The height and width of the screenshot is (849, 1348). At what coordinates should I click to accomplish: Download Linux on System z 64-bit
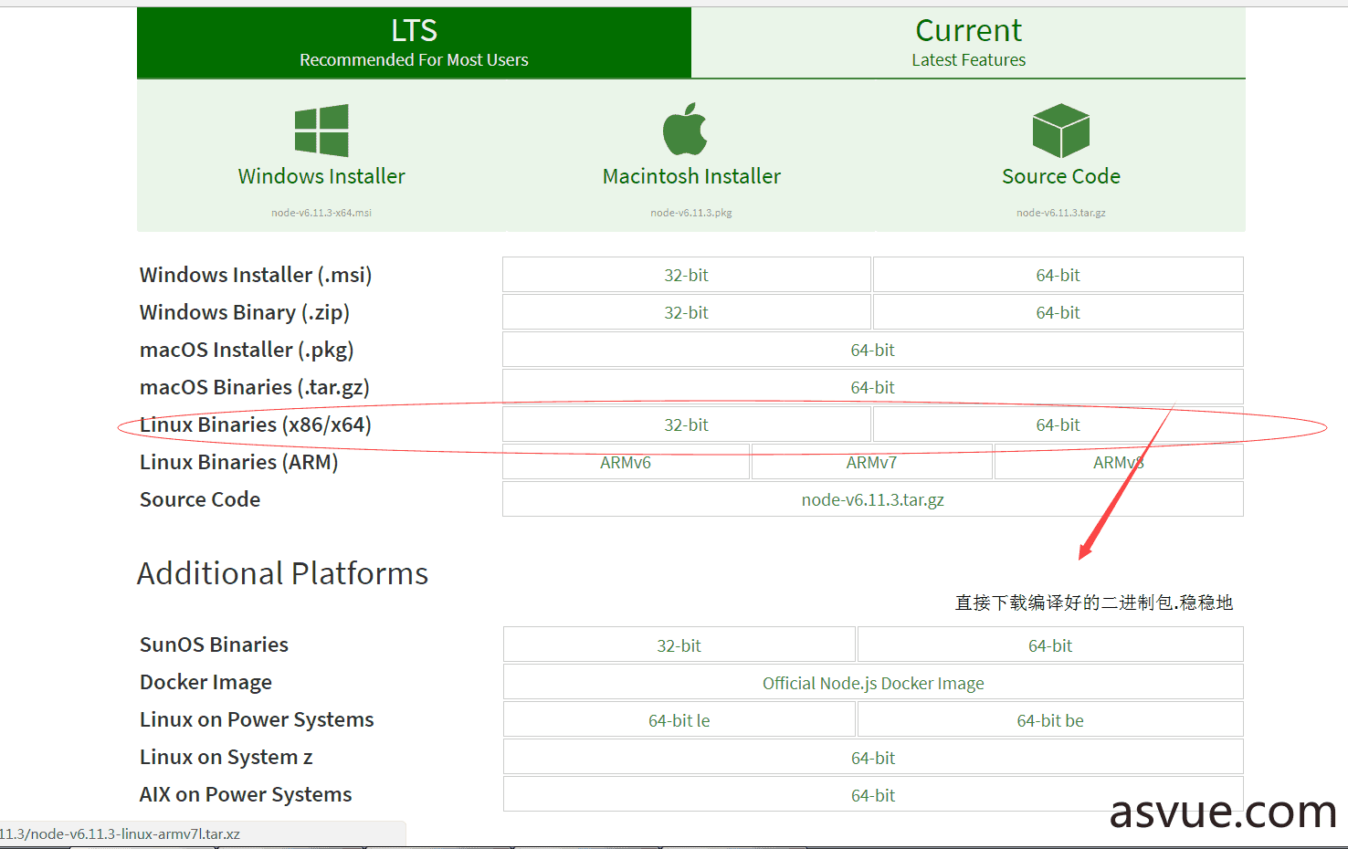click(873, 758)
